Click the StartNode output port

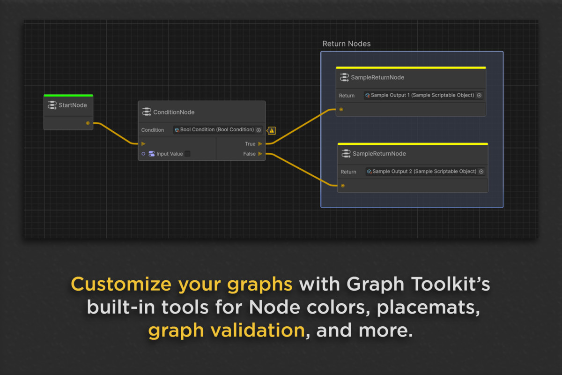click(88, 123)
